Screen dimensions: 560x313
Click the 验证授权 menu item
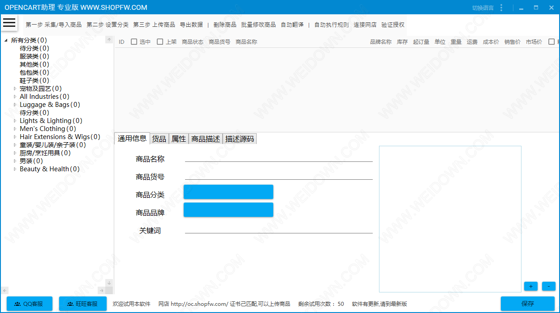click(393, 25)
